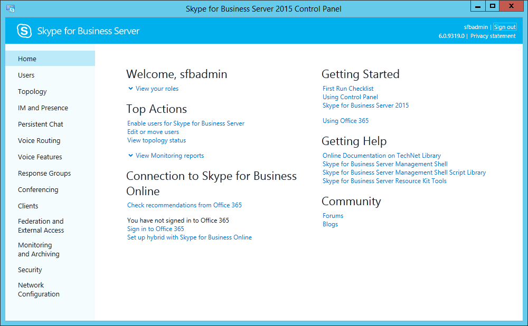Open Skype for Business Server 2015 link
The height and width of the screenshot is (326, 528).
pos(365,106)
